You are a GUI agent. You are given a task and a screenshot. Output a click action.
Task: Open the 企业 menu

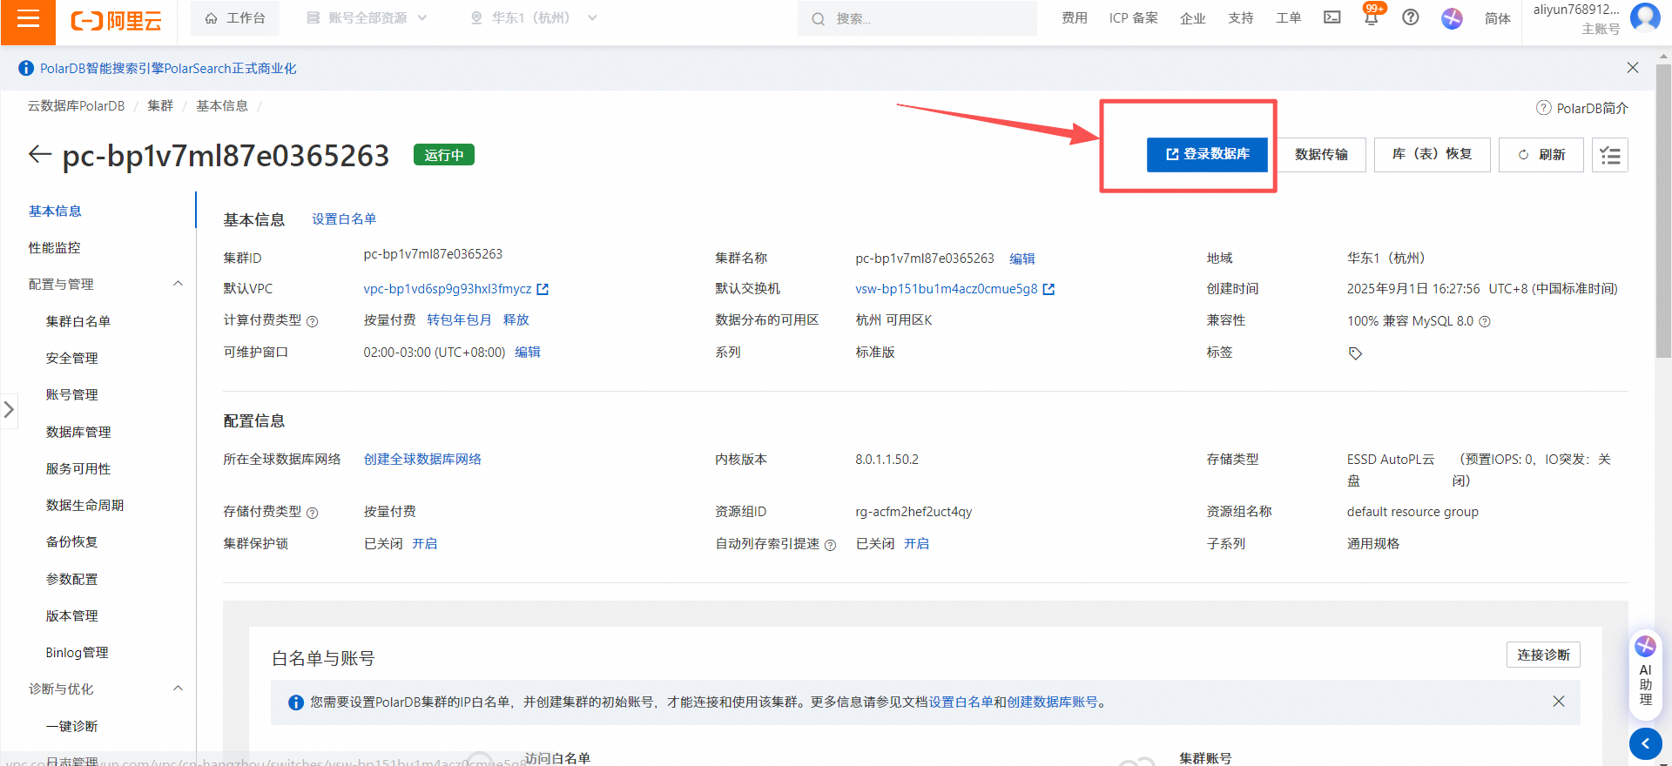pos(1193,18)
